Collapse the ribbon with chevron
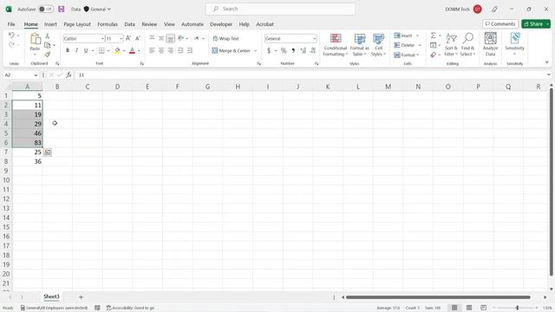This screenshot has width=555, height=312. (x=547, y=62)
